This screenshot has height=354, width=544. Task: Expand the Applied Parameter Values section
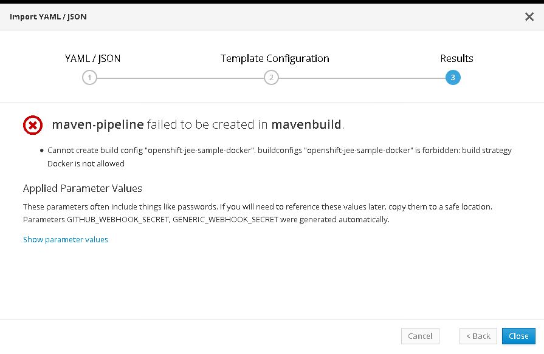pyautogui.click(x=65, y=239)
